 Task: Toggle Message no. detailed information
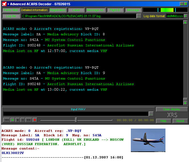95,10
